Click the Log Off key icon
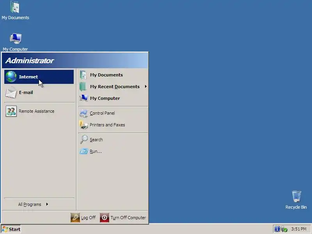Viewport: 312px width, 234px height. pos(75,218)
